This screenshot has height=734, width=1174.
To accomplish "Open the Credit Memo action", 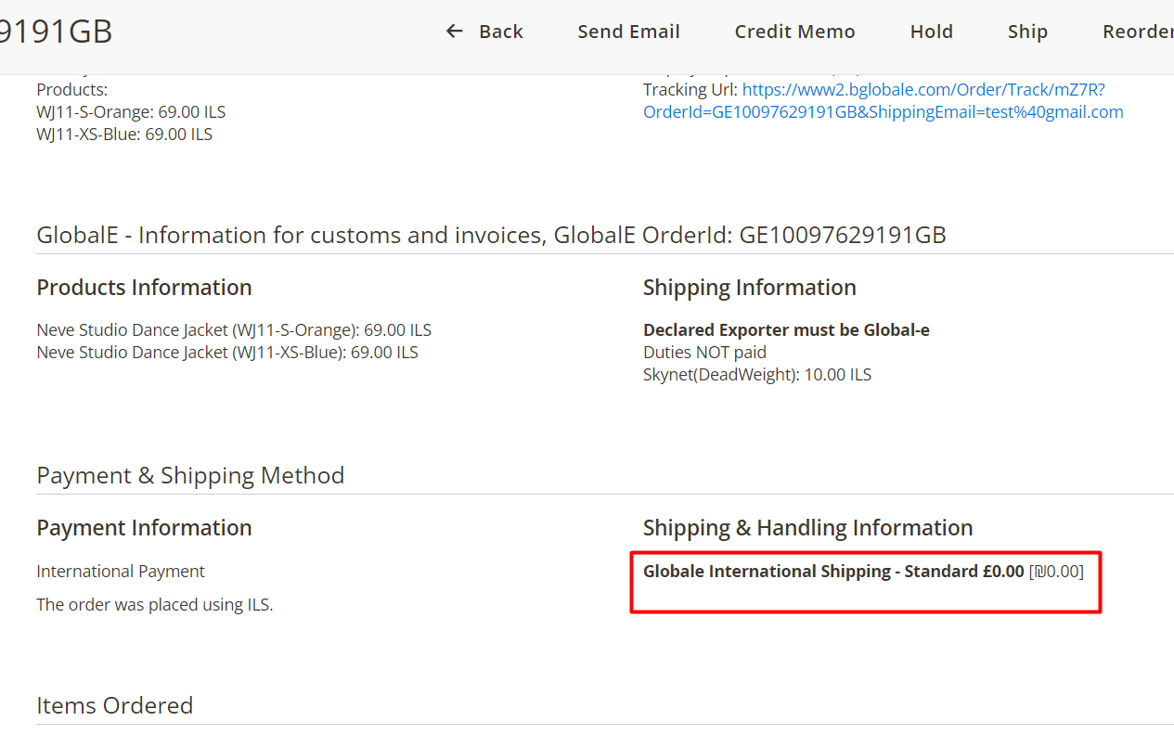I will coord(794,31).
